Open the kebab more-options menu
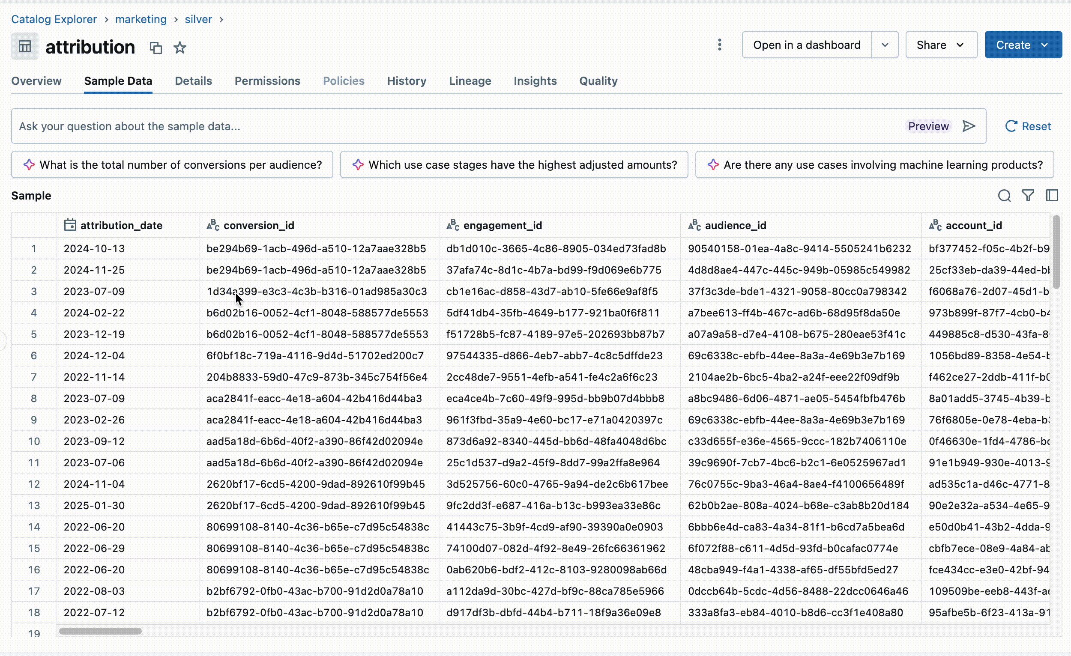 click(x=719, y=45)
